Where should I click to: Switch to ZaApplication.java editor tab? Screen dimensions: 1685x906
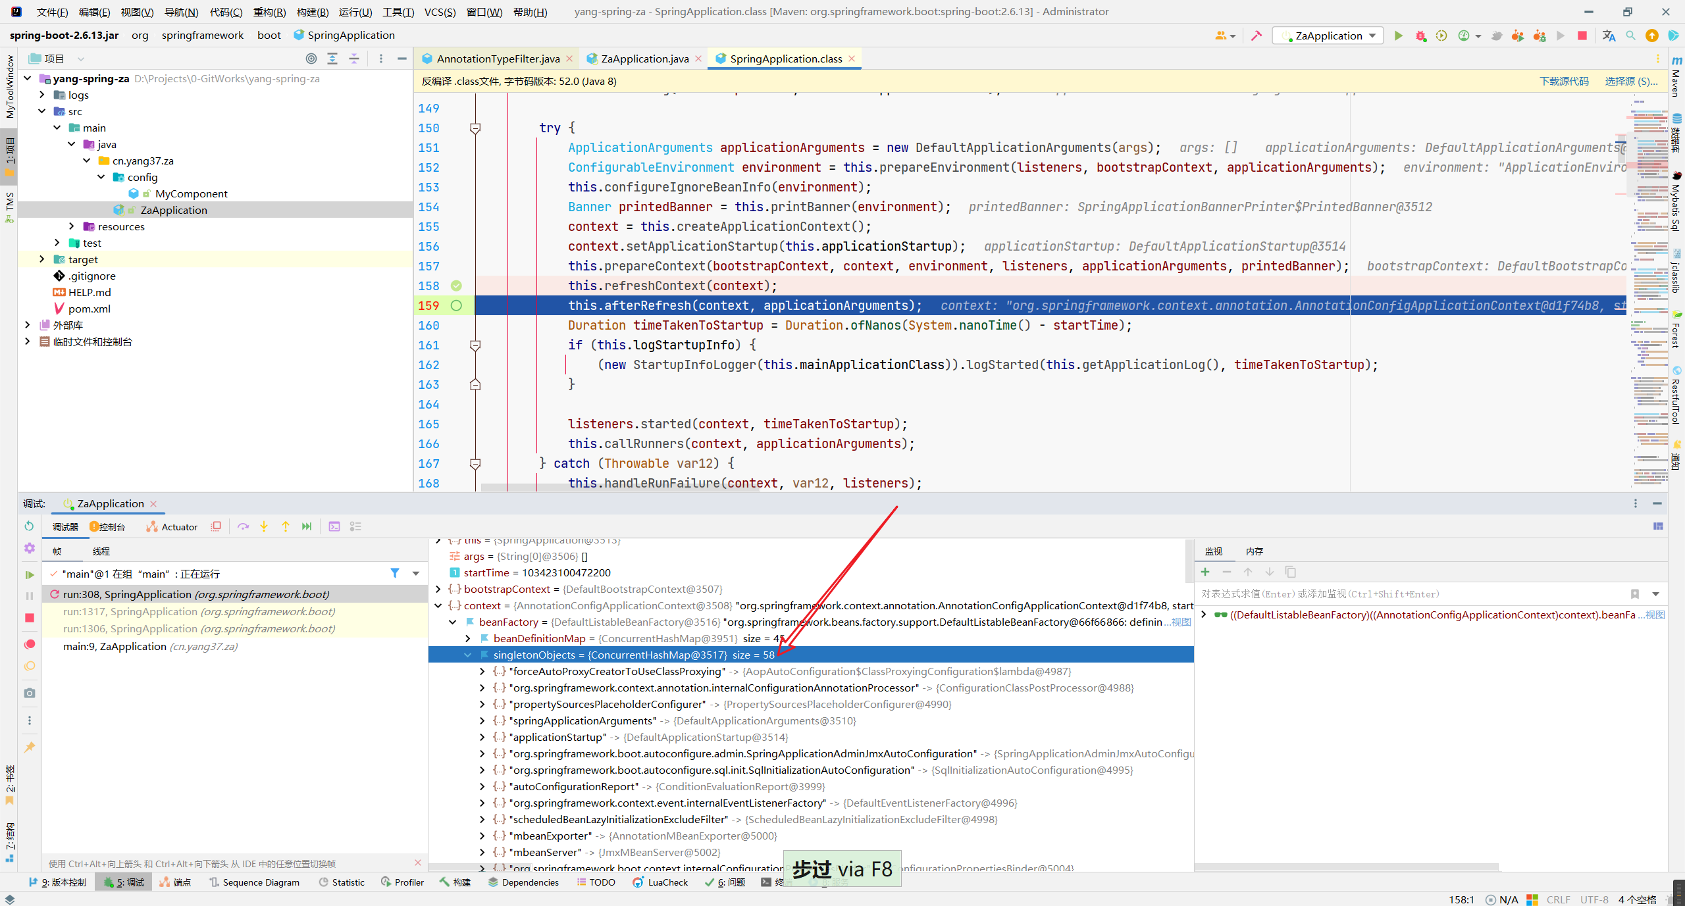(644, 59)
